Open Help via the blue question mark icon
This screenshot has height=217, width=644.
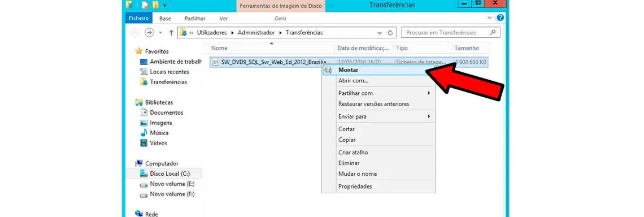click(x=501, y=18)
